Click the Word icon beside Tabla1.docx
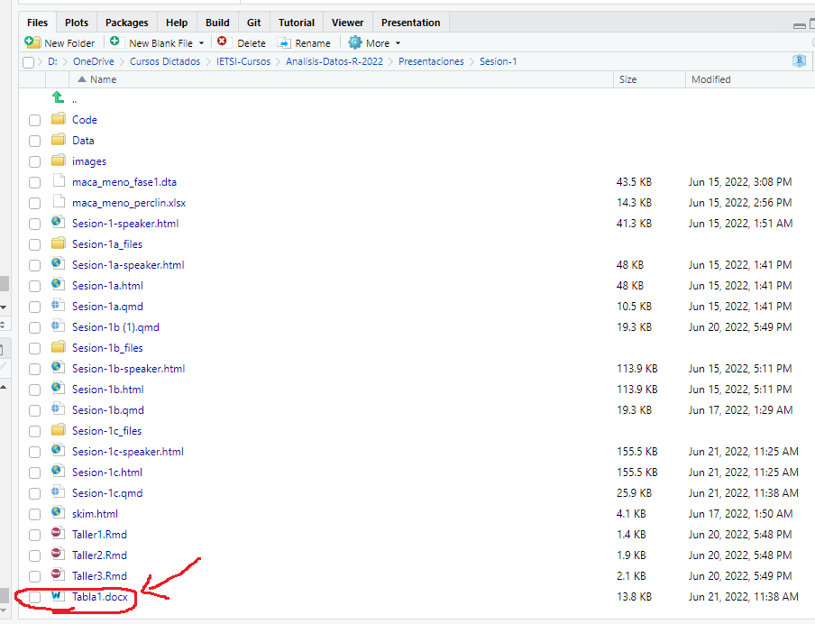The width and height of the screenshot is (815, 624). tap(59, 596)
